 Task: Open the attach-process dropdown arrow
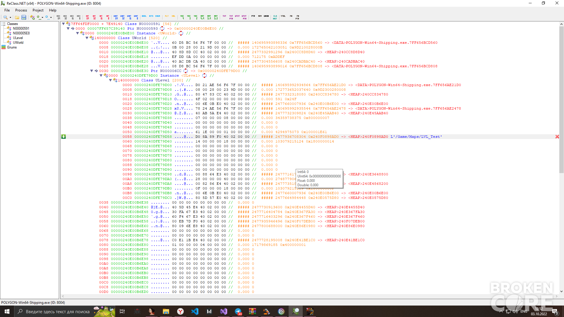click(x=10, y=18)
